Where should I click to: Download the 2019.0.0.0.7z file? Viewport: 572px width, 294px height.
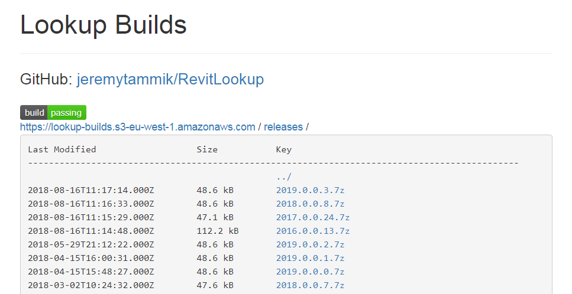(310, 272)
